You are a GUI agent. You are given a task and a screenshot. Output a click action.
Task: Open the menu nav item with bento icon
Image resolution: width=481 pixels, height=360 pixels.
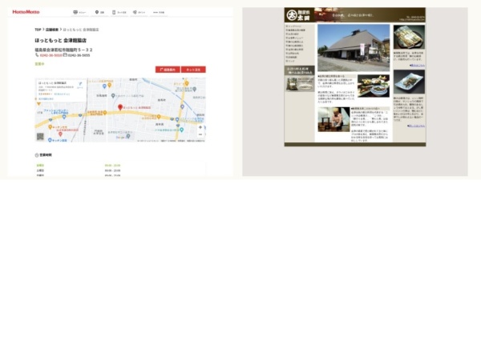79,12
